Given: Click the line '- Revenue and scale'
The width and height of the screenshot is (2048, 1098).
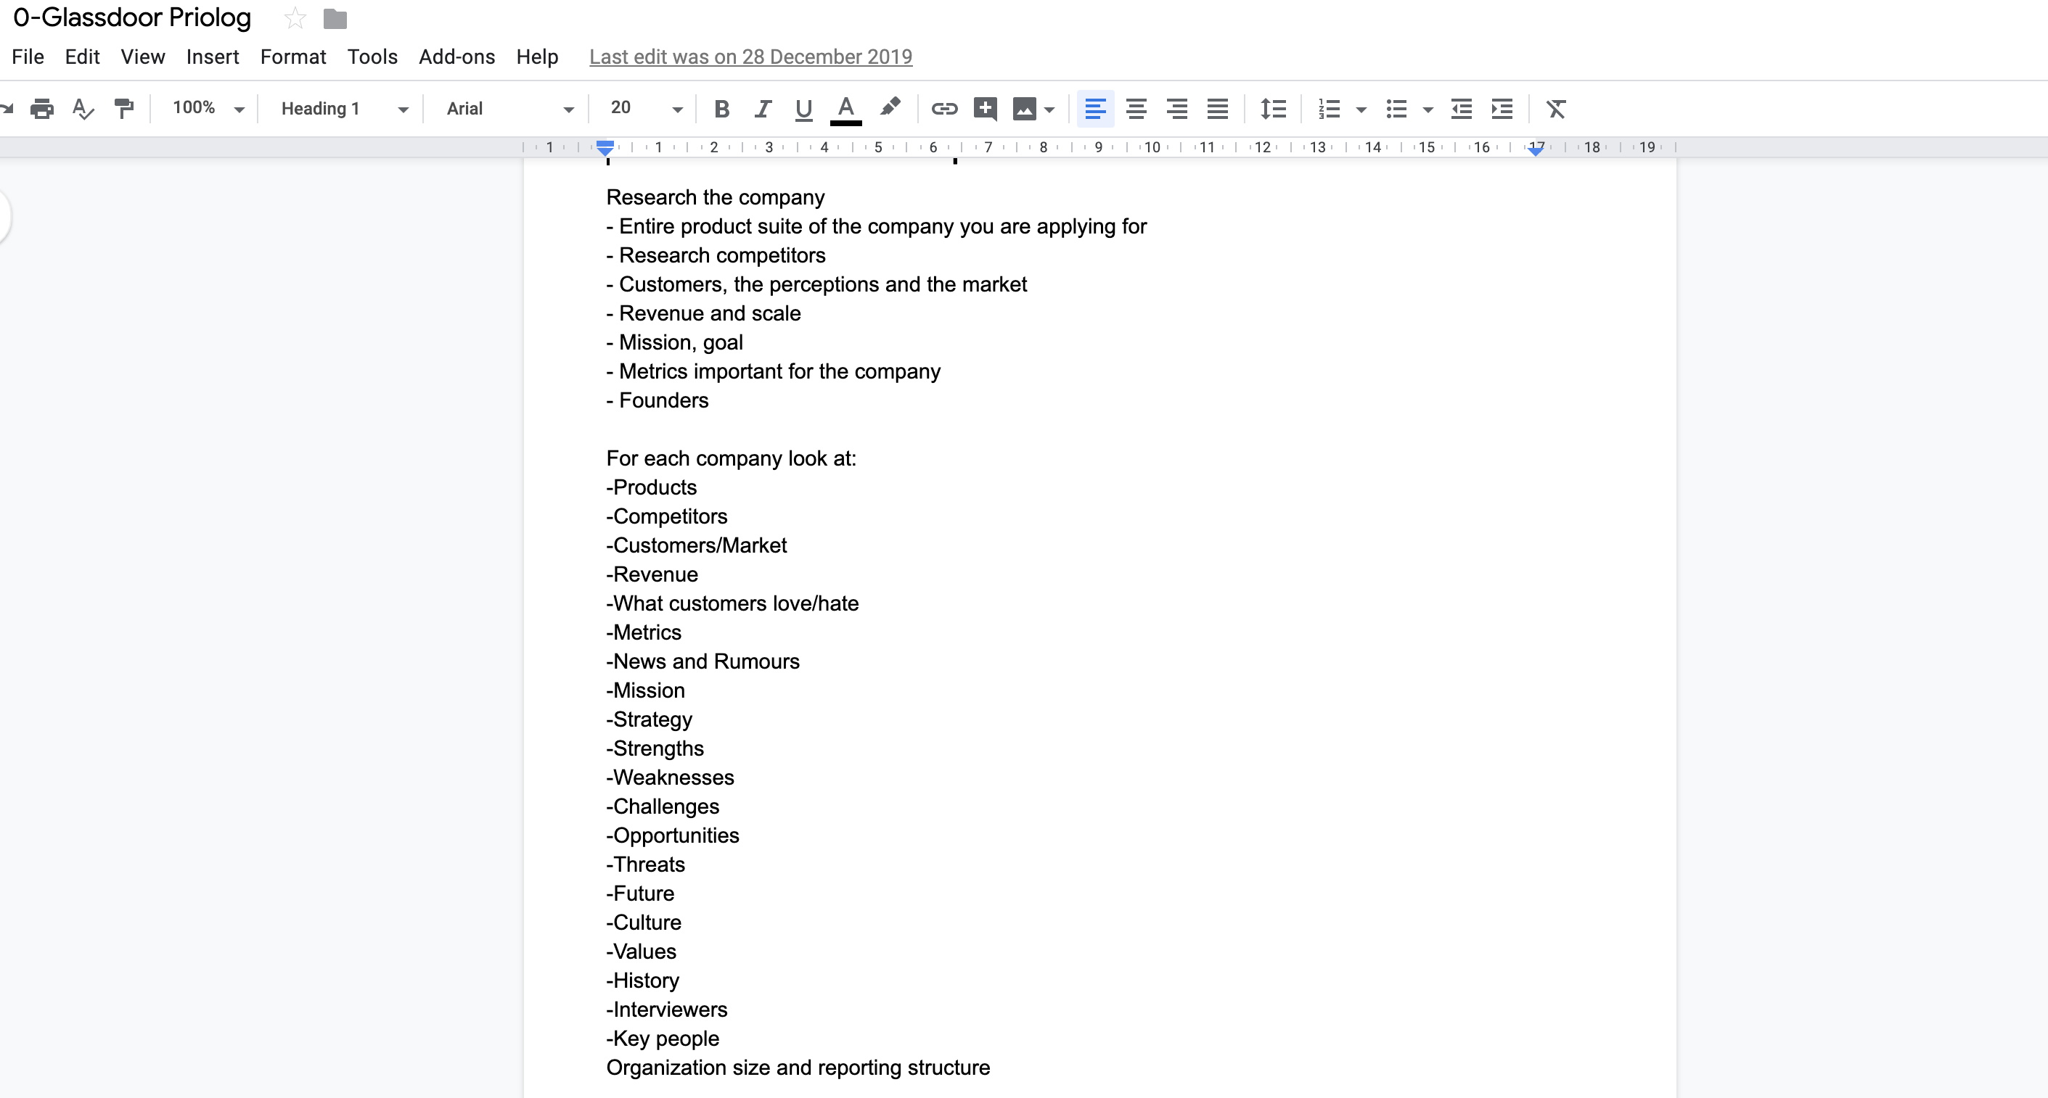Looking at the screenshot, I should point(704,313).
